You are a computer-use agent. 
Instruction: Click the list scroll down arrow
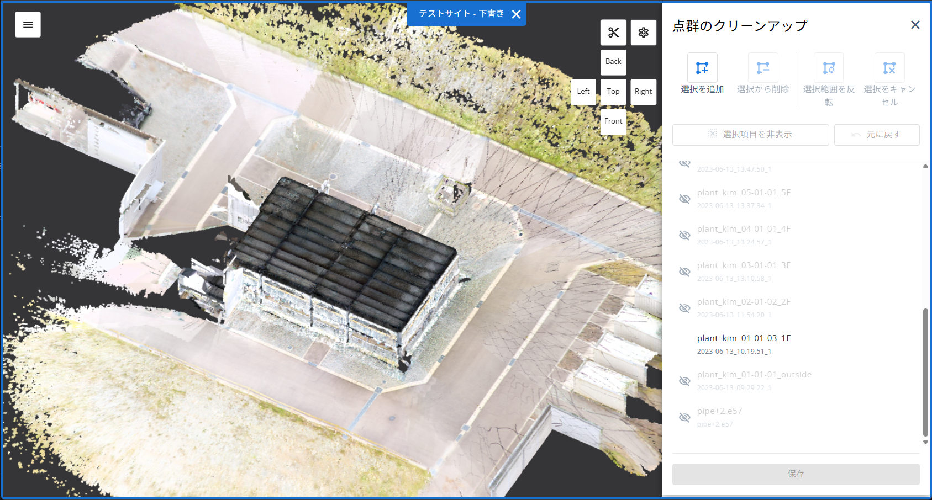point(925,442)
